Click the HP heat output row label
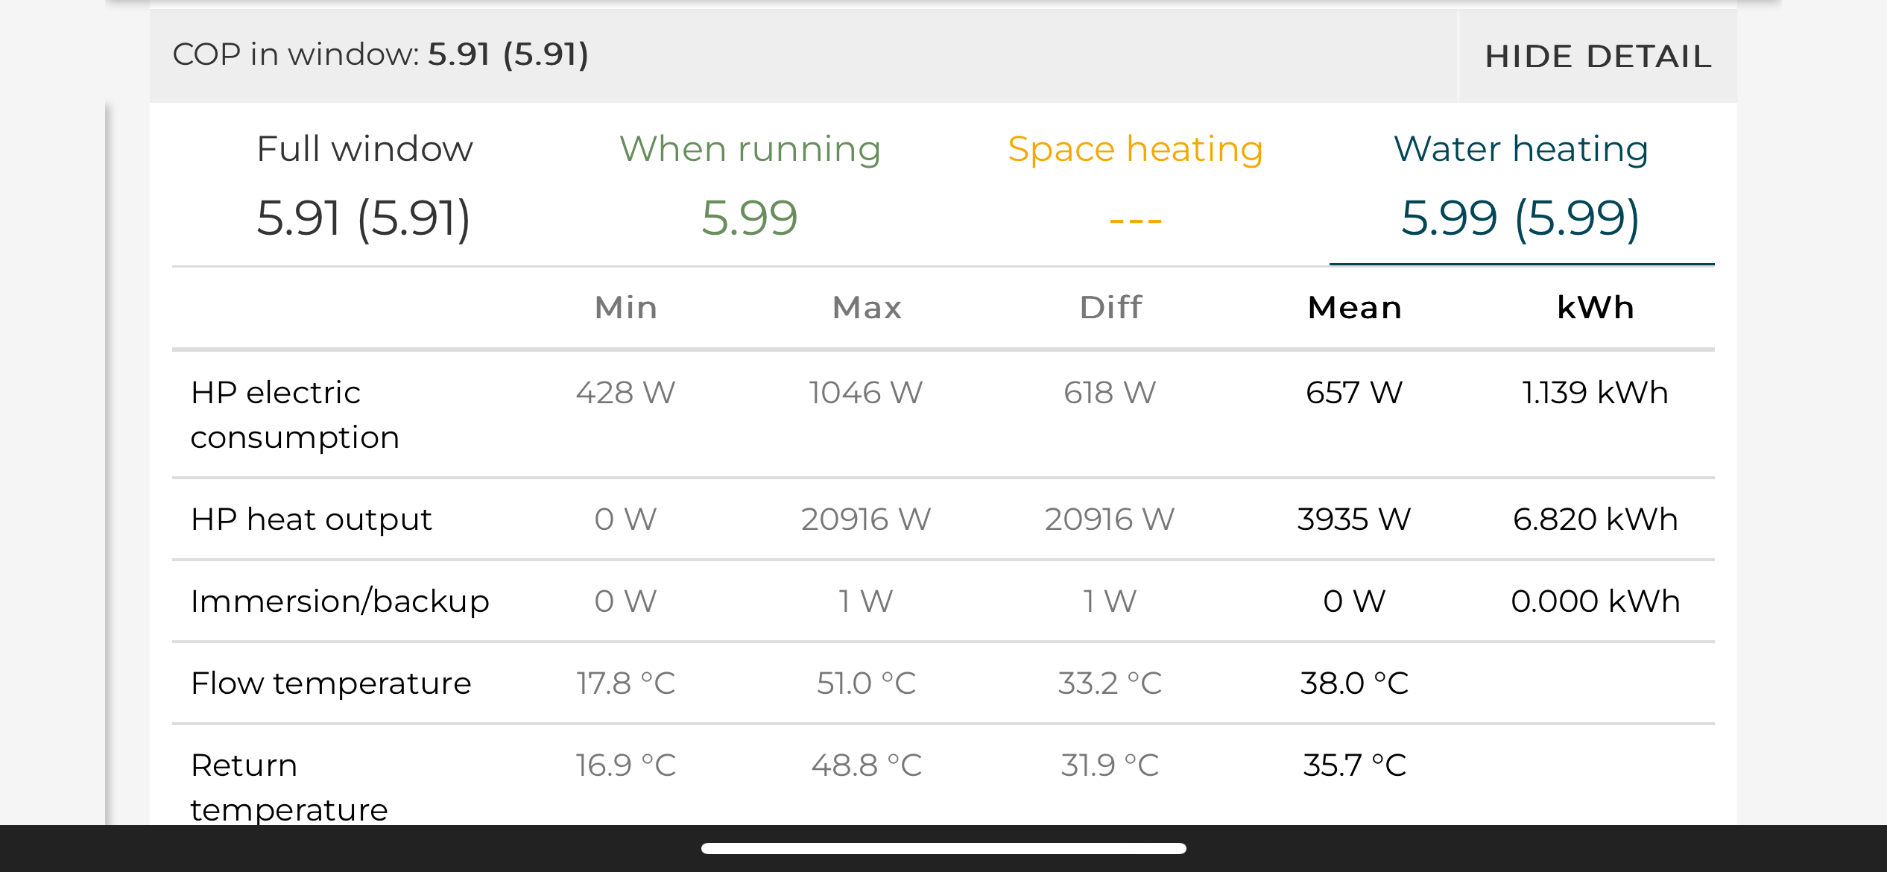 coord(312,519)
